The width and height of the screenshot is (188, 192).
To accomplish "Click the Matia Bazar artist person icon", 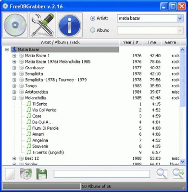I will [x=14, y=49].
